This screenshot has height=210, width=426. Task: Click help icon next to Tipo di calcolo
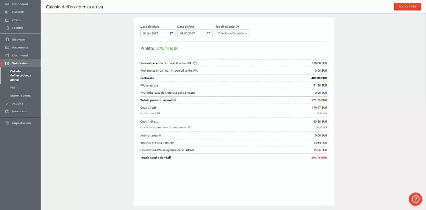tap(237, 27)
